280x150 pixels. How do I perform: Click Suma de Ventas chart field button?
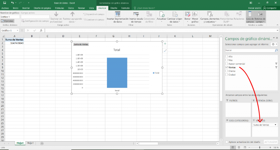coord(81,44)
